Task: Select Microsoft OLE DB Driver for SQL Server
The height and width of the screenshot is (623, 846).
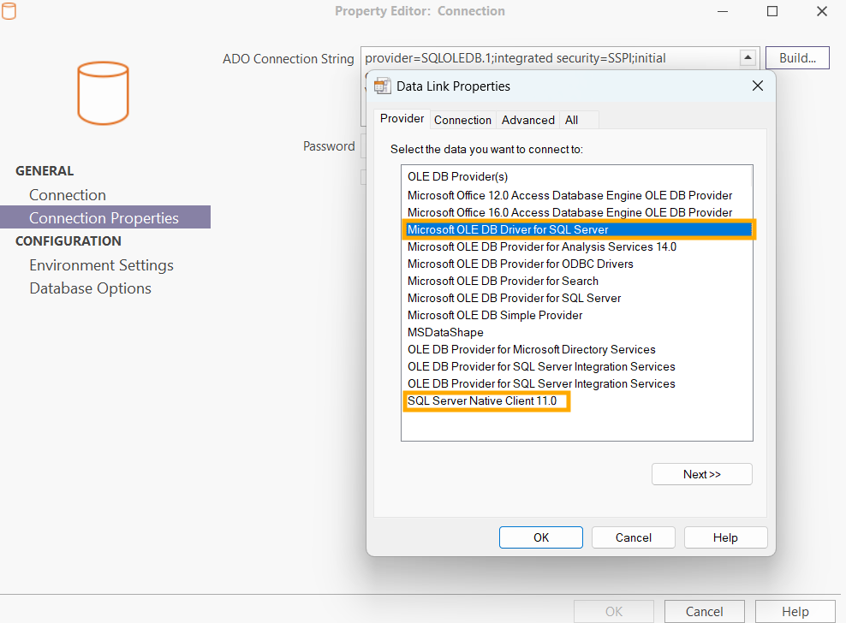Action: coord(508,229)
